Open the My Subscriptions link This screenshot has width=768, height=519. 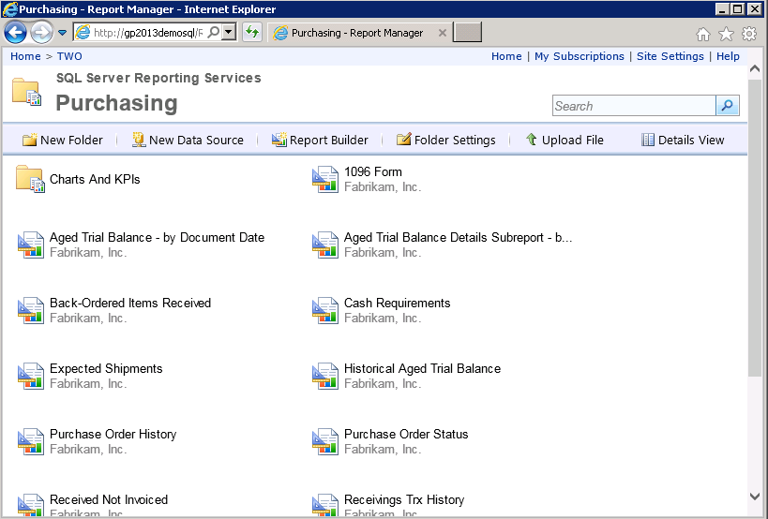(579, 56)
